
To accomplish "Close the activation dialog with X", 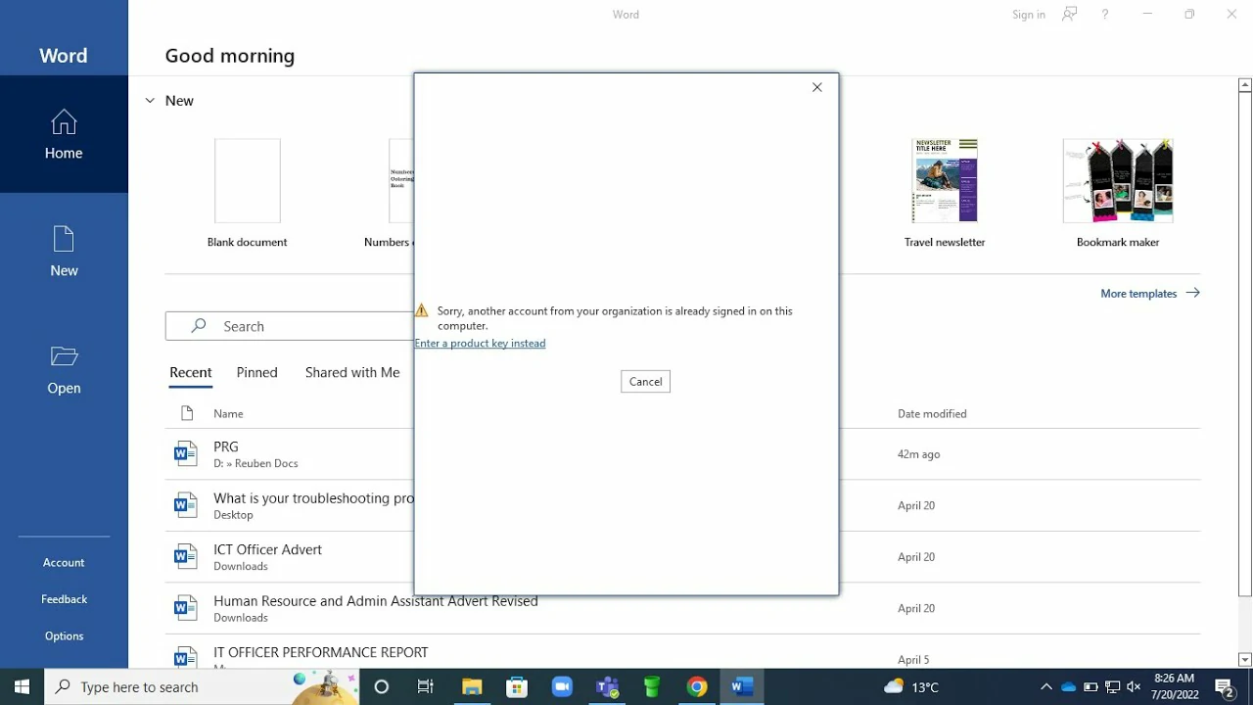I will click(x=817, y=87).
